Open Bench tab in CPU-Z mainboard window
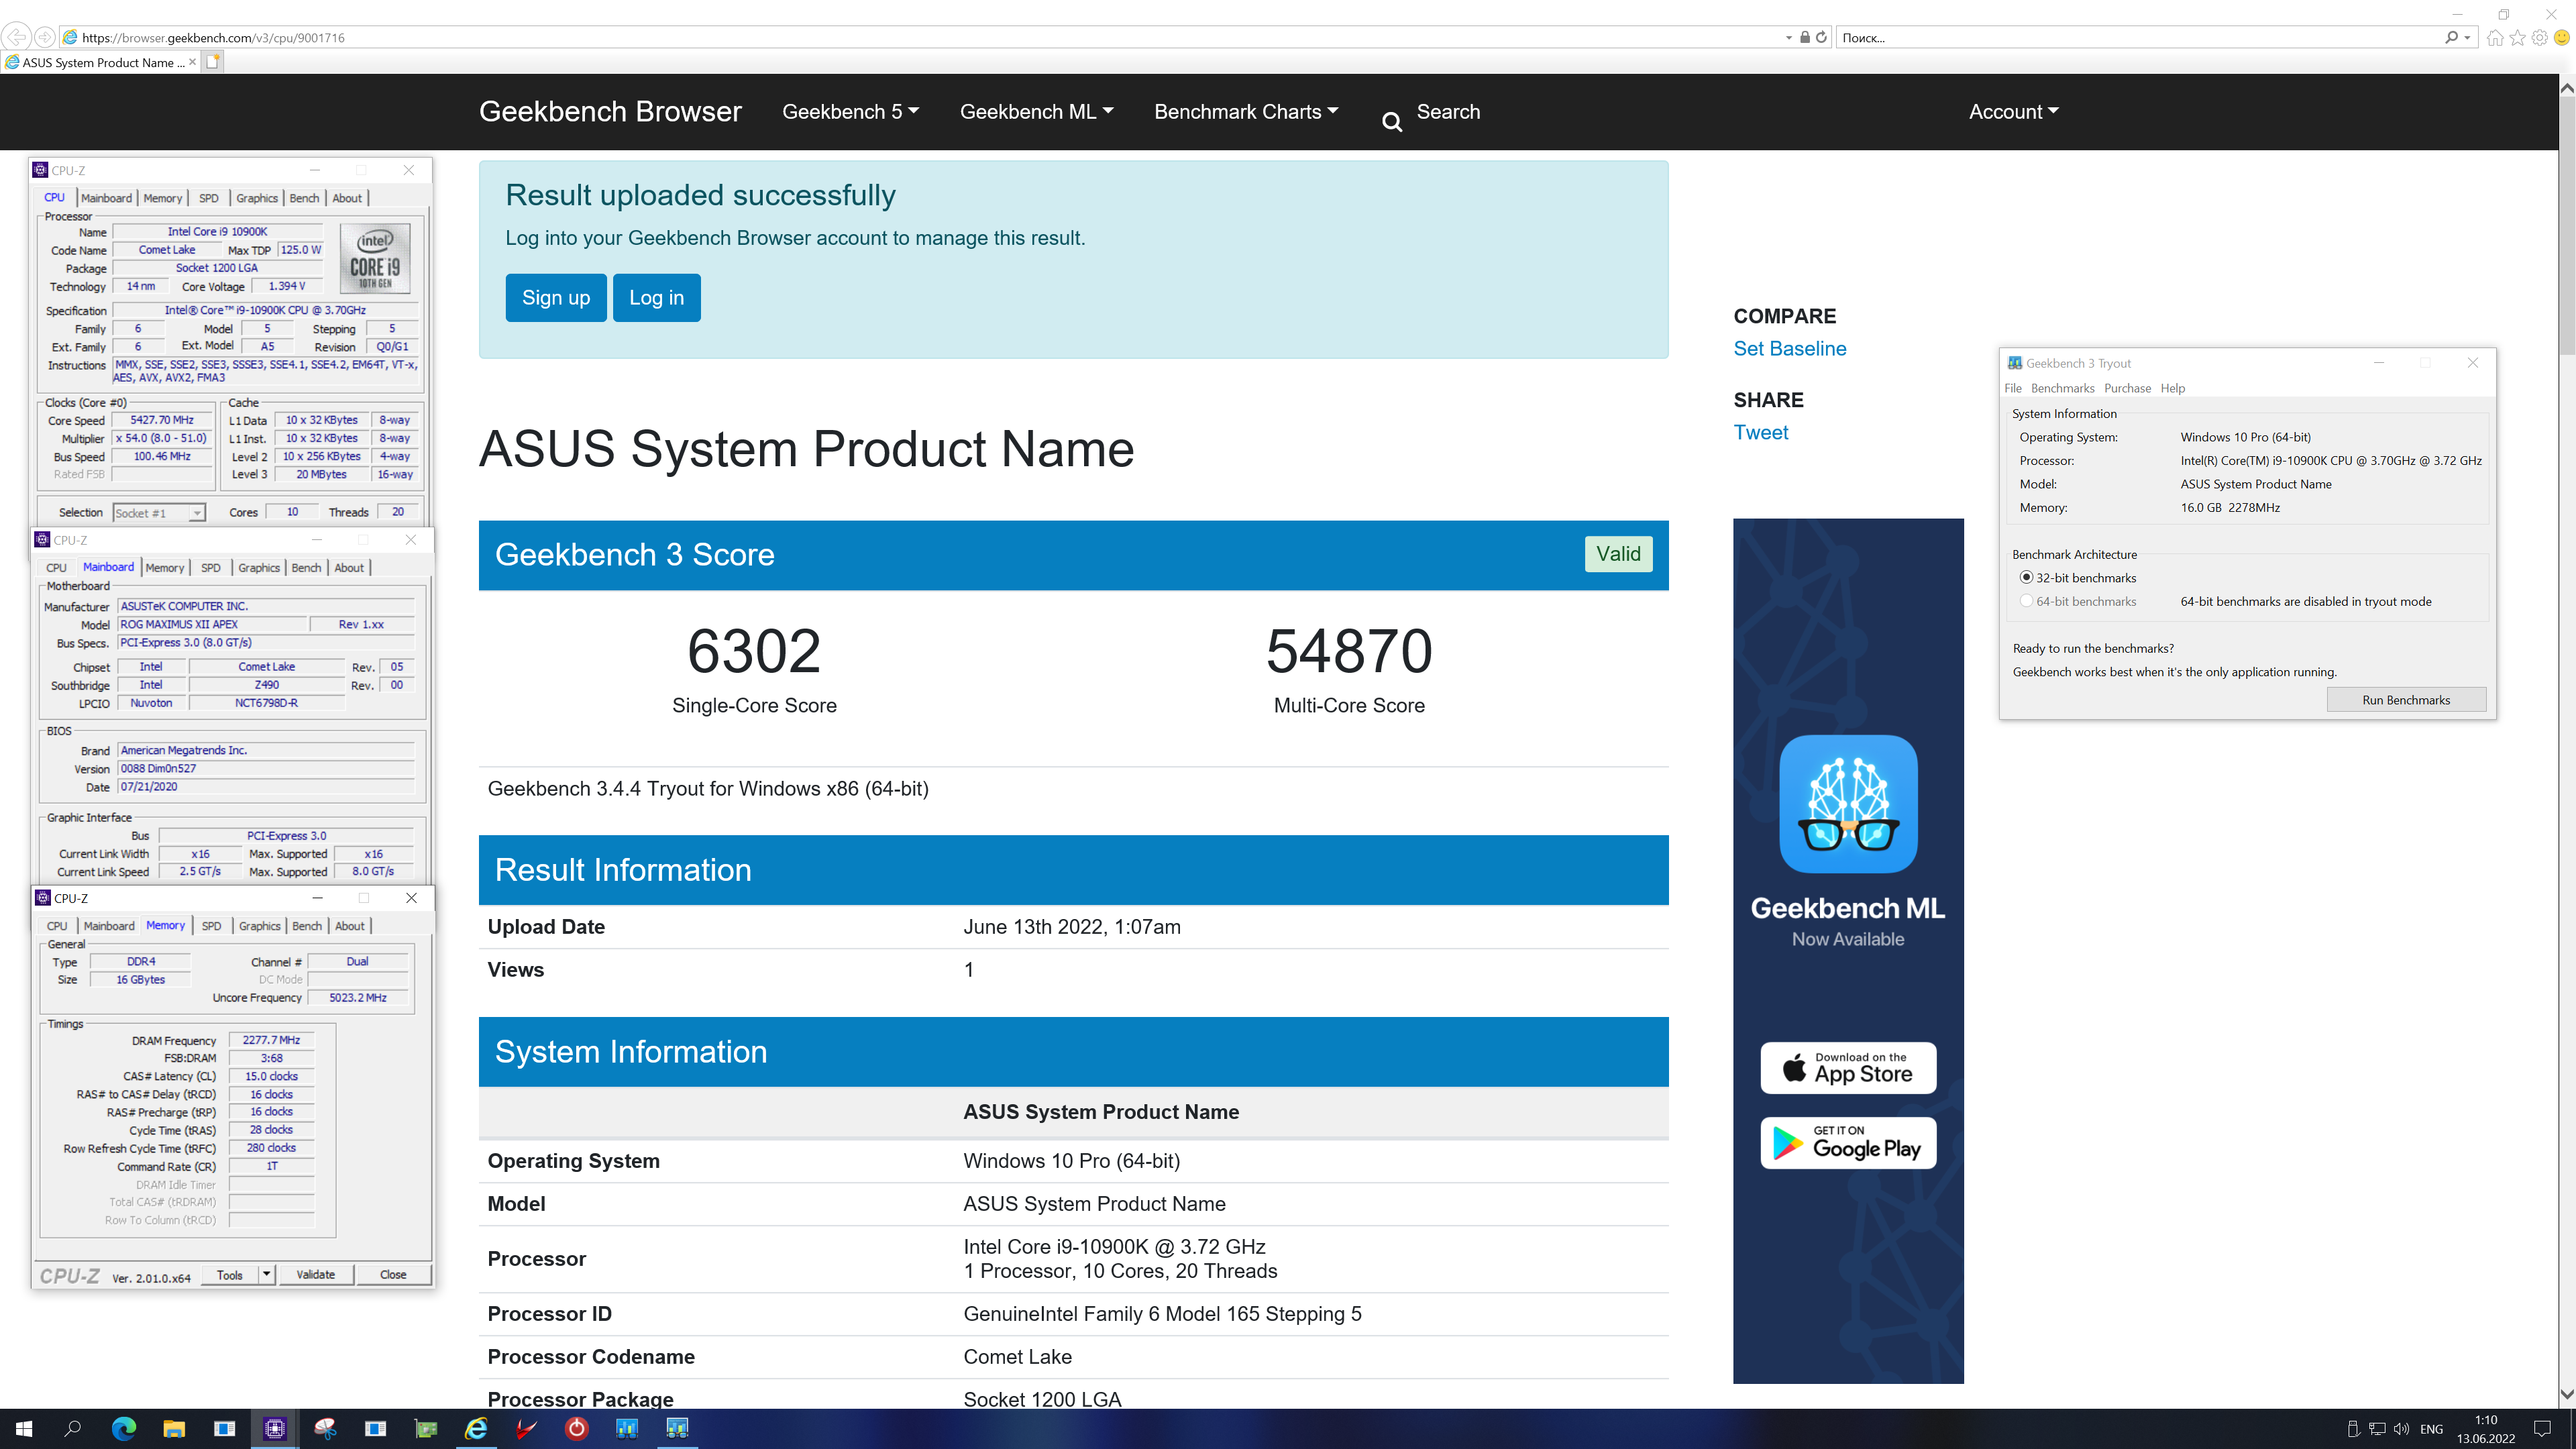Image resolution: width=2576 pixels, height=1449 pixels. 306,568
